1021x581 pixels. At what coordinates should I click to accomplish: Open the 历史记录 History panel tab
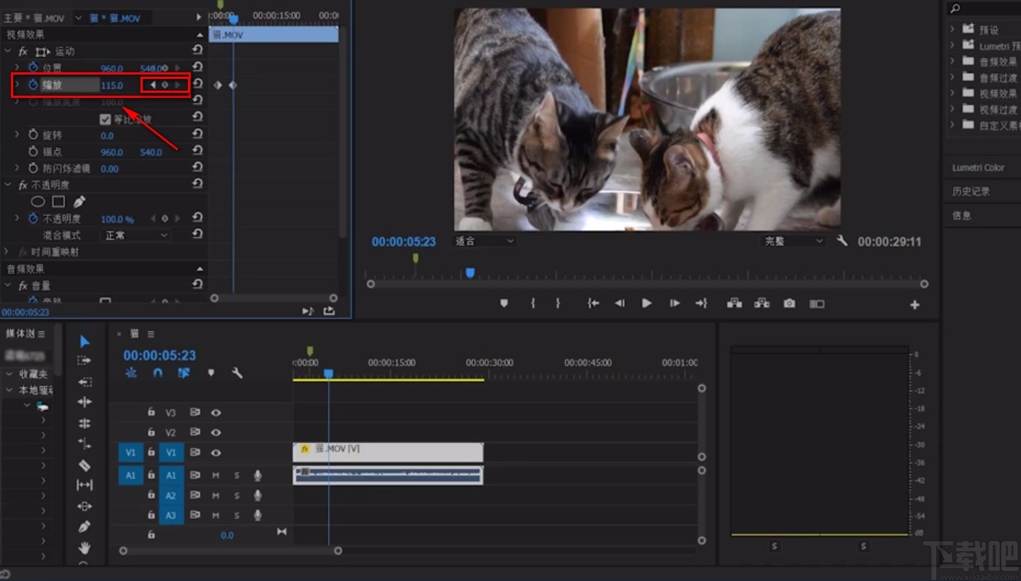(971, 191)
